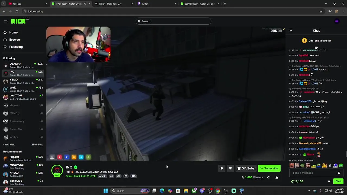Open the emoji picker in chat

coord(339,173)
